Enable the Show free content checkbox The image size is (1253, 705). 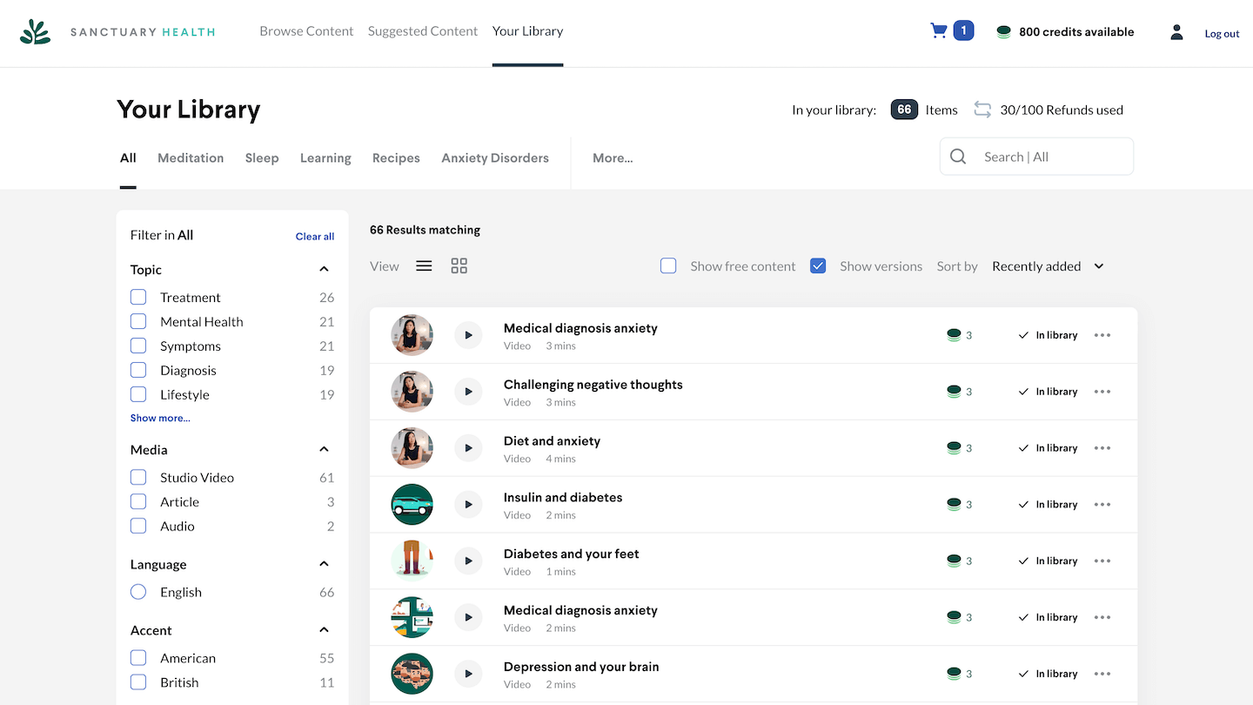coord(668,266)
